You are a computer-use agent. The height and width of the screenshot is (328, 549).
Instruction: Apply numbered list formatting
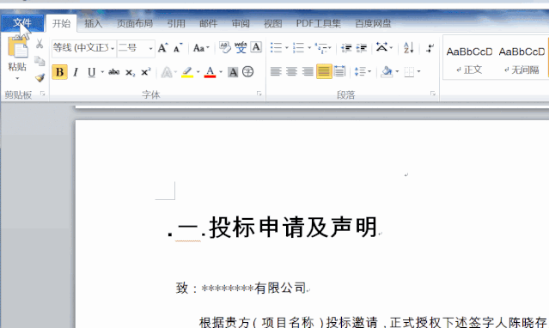[x=299, y=47]
